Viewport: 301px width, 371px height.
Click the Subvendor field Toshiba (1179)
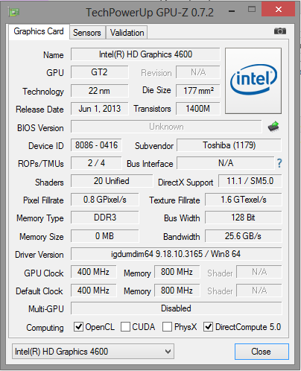click(x=229, y=145)
